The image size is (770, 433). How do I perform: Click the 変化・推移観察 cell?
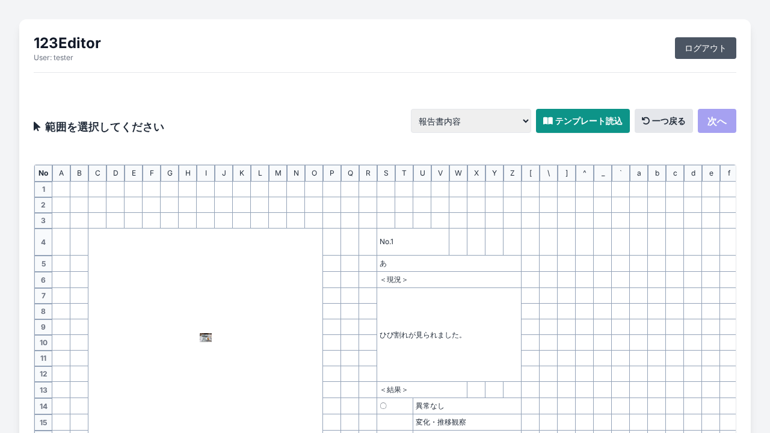[467, 422]
